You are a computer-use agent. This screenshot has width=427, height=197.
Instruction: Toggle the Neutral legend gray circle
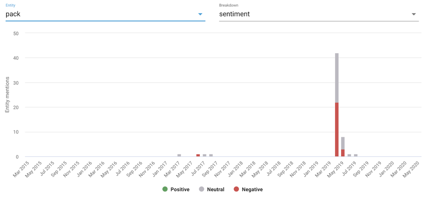[x=201, y=190]
